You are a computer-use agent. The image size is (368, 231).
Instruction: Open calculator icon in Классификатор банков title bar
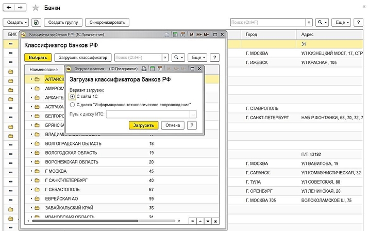tap(175, 35)
